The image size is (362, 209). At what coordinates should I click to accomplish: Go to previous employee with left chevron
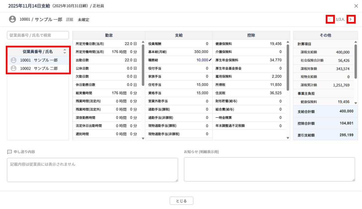coord(330,19)
